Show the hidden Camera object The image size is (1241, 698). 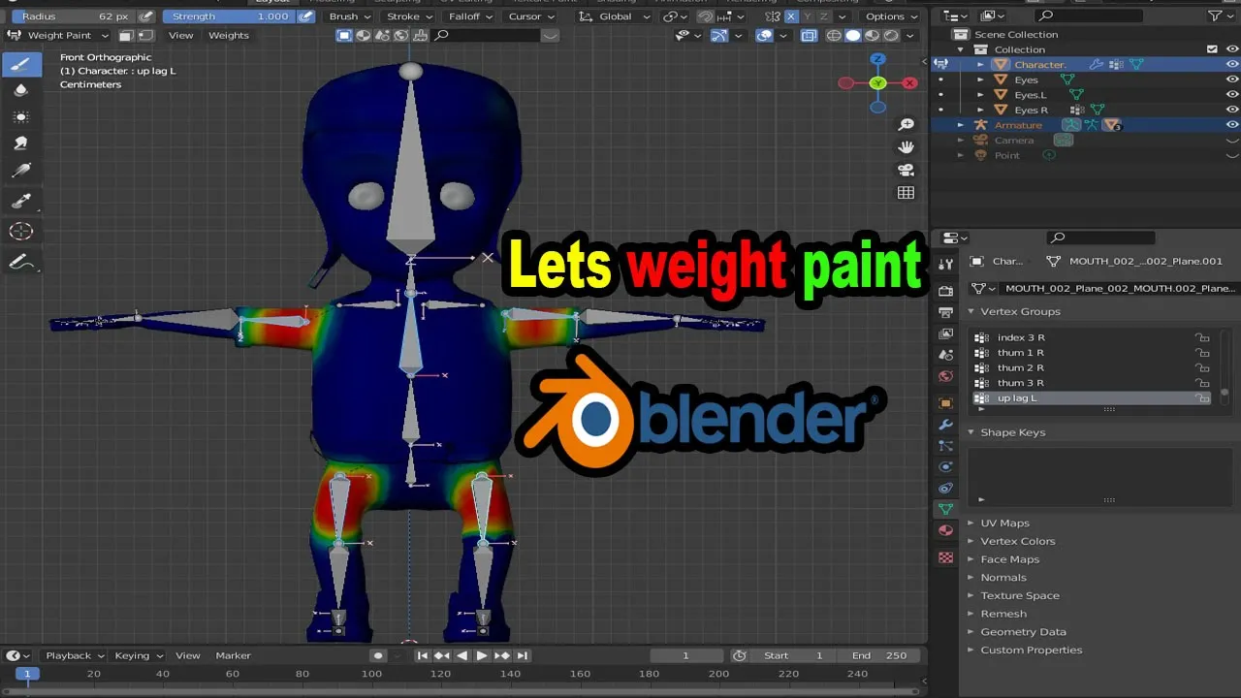1232,141
